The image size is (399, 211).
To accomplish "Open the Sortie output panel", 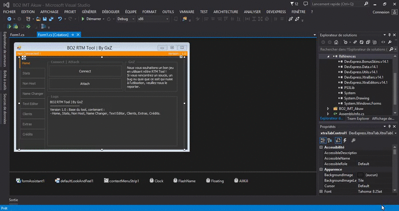I will pos(13,200).
